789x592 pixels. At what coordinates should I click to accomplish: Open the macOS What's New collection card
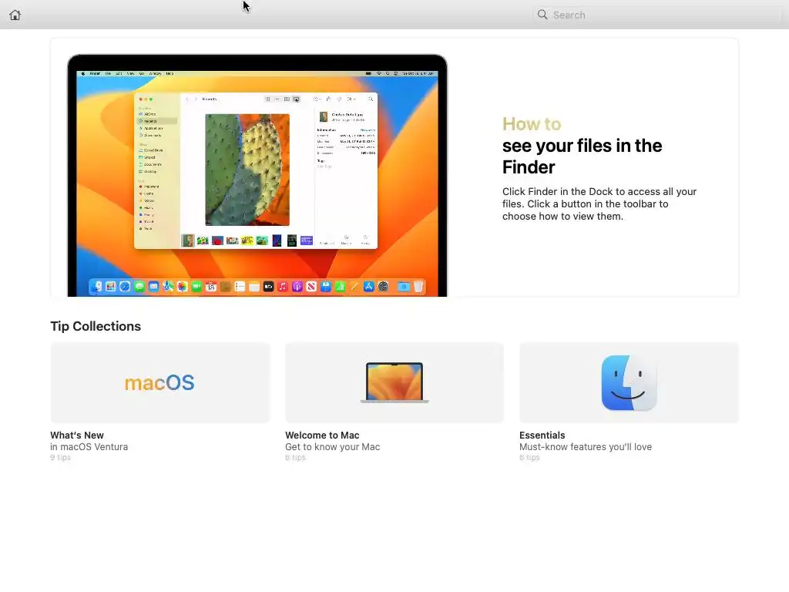tap(160, 382)
